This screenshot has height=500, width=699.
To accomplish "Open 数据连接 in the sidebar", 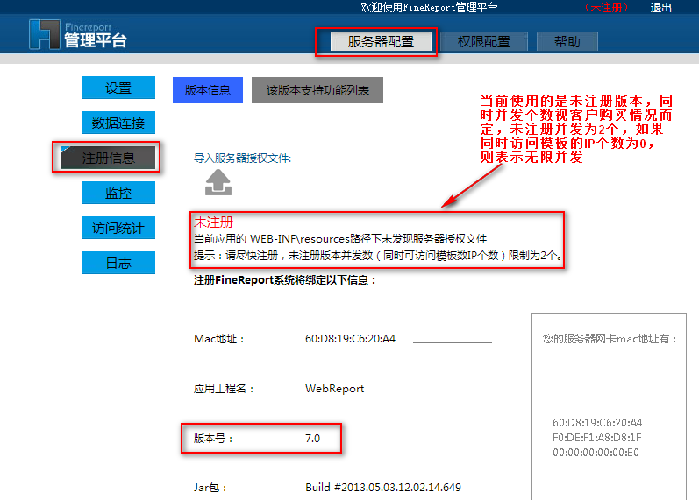I will [118, 123].
